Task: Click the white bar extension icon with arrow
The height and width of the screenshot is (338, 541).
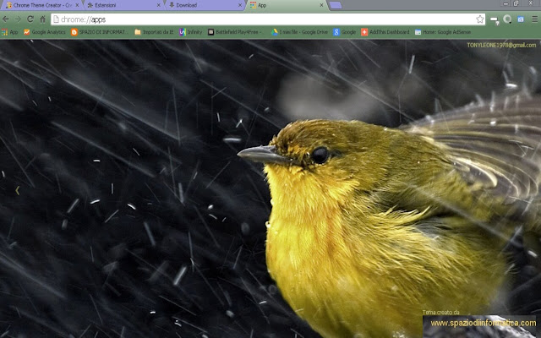Action: point(495,20)
